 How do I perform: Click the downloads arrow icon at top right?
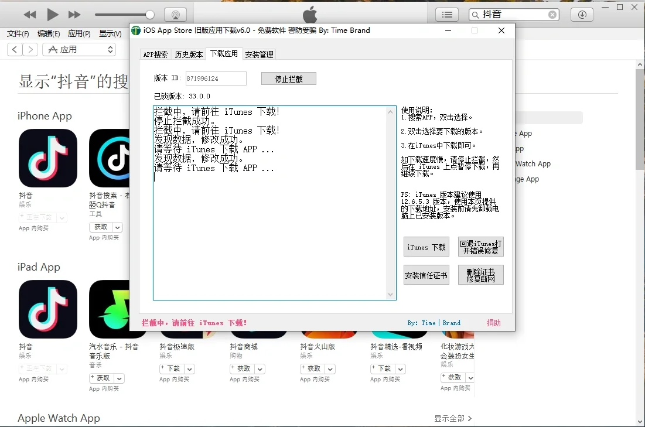click(582, 14)
